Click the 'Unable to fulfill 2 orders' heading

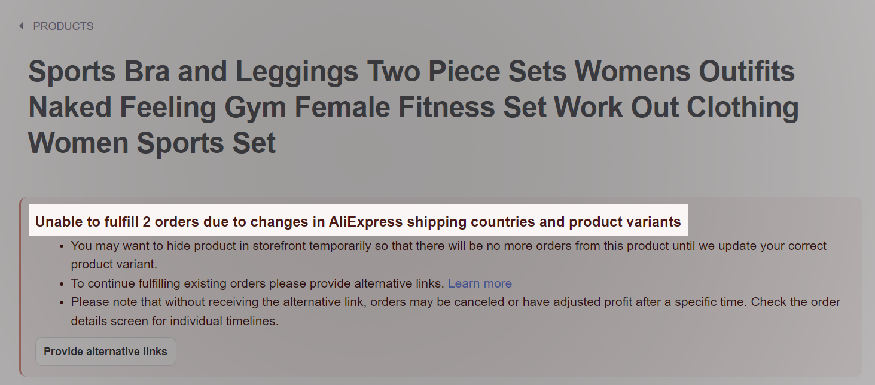coord(358,222)
